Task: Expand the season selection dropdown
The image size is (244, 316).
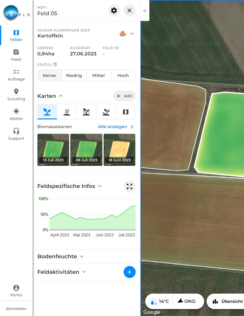Action: point(132,34)
